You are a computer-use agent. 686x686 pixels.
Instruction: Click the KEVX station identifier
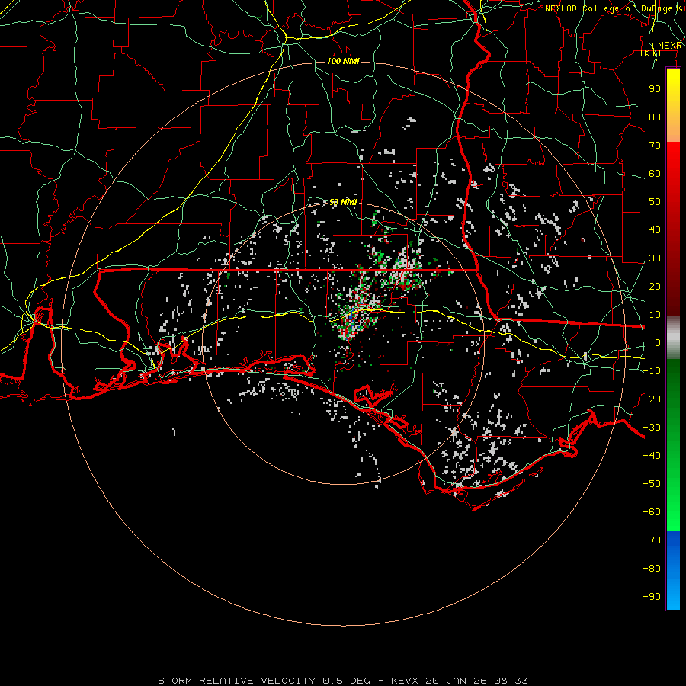pos(405,681)
